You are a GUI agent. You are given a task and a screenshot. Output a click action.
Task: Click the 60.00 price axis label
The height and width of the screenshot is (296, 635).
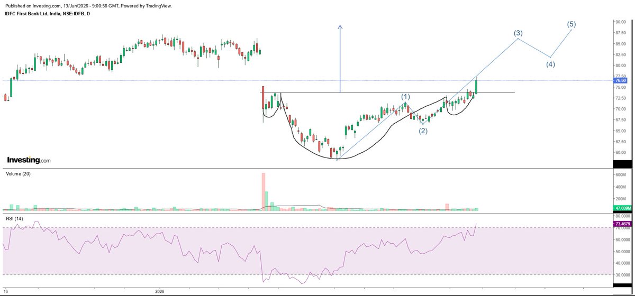620,153
